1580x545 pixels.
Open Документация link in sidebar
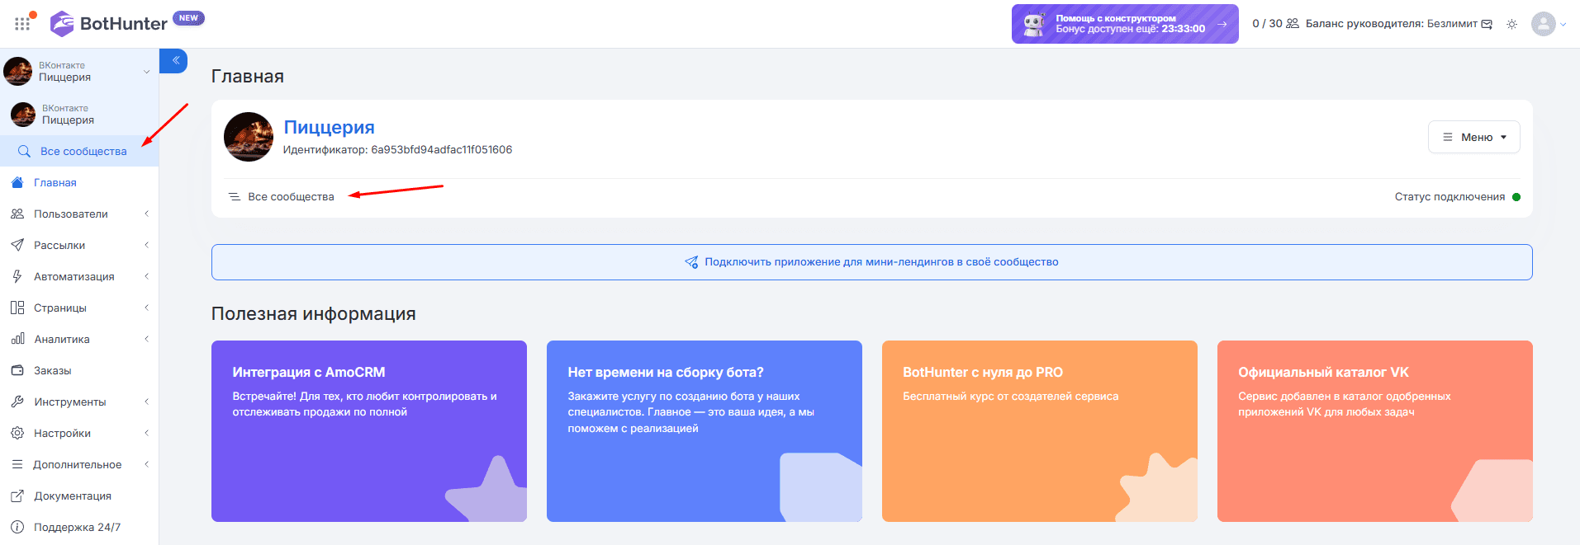[x=73, y=496]
